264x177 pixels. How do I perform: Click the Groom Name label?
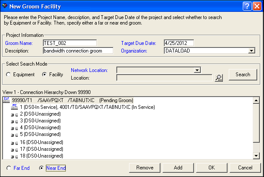(19, 43)
